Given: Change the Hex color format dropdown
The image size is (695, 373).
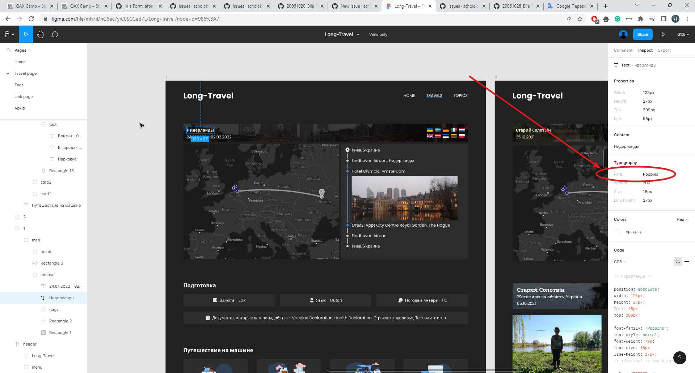Looking at the screenshot, I should click(x=682, y=219).
